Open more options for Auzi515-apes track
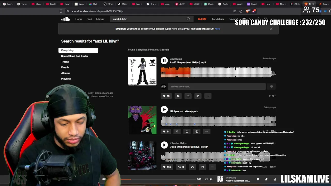The width and height of the screenshot is (331, 186). click(208, 96)
